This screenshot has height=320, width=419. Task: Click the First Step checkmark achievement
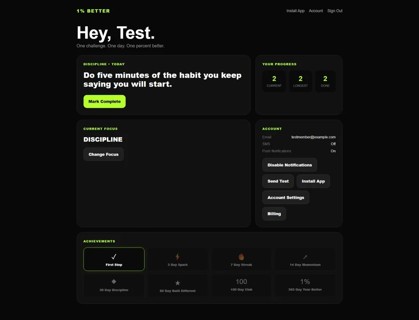point(114,259)
